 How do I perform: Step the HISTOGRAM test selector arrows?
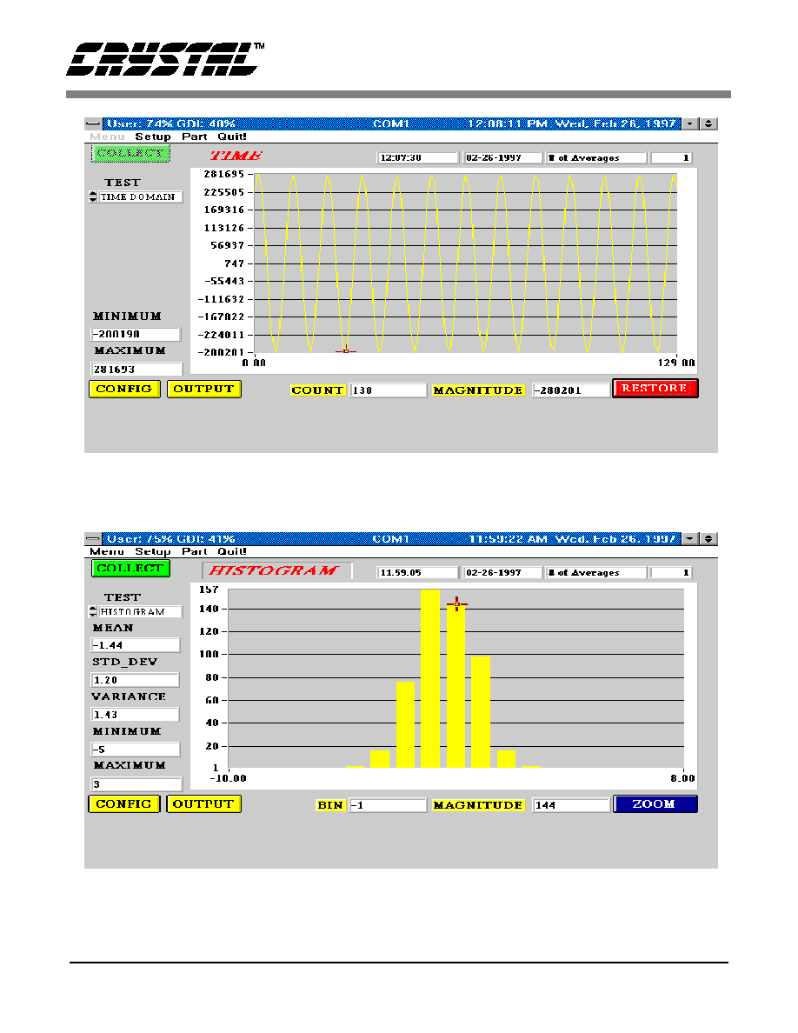[93, 611]
